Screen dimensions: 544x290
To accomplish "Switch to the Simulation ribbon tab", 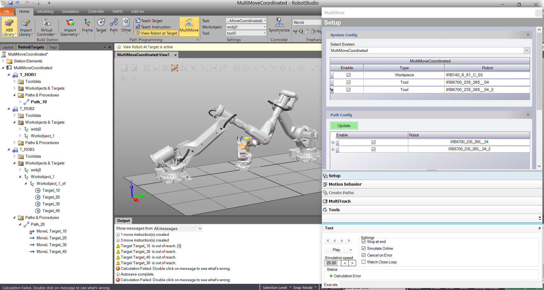I will (x=70, y=12).
